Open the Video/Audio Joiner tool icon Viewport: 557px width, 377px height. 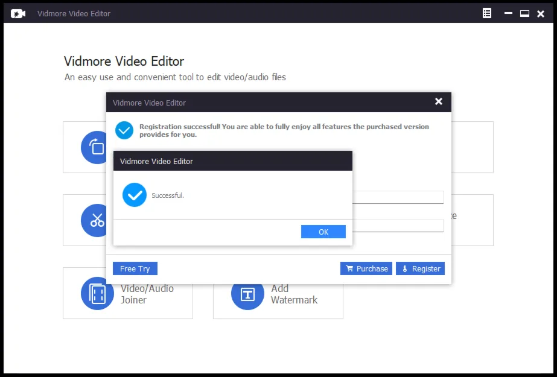tap(97, 294)
